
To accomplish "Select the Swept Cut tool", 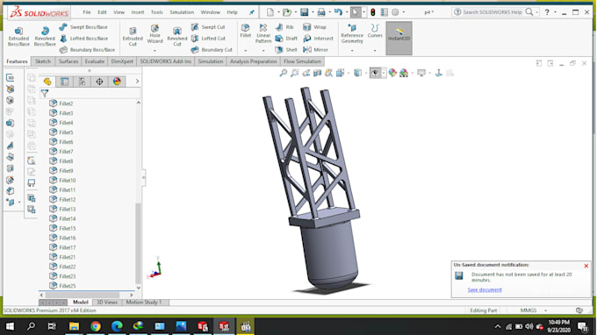I will click(x=208, y=27).
